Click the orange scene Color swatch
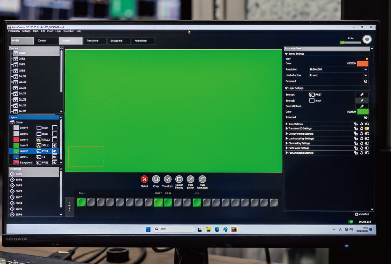 pyautogui.click(x=363, y=63)
